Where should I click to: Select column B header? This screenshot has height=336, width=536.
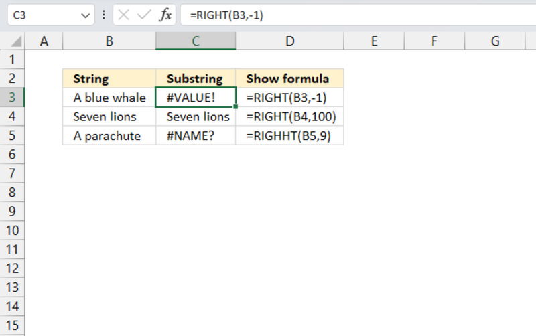[109, 41]
